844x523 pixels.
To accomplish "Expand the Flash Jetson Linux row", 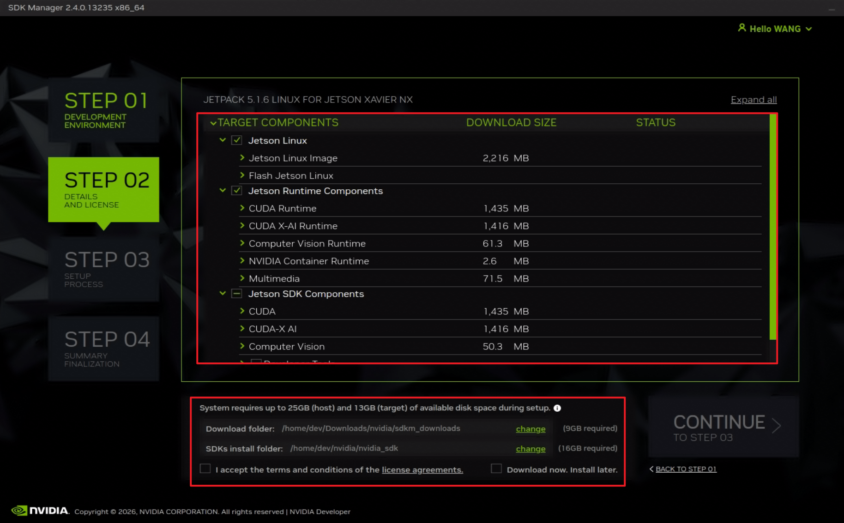I will [242, 175].
